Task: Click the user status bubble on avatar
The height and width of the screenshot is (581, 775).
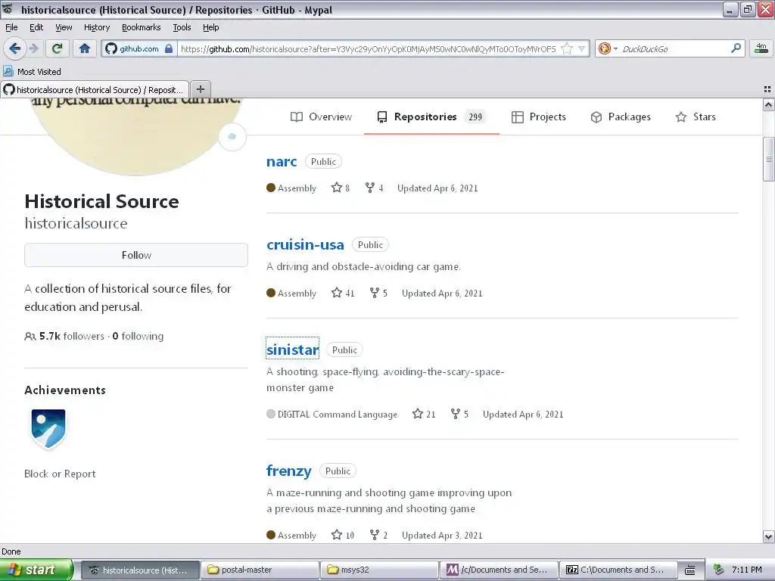Action: tap(232, 136)
